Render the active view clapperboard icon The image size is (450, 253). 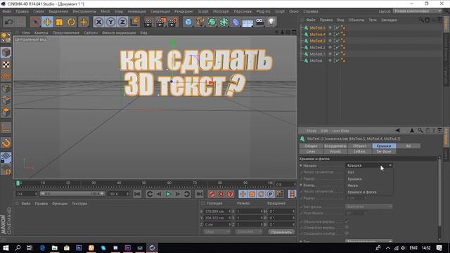tap(148, 22)
